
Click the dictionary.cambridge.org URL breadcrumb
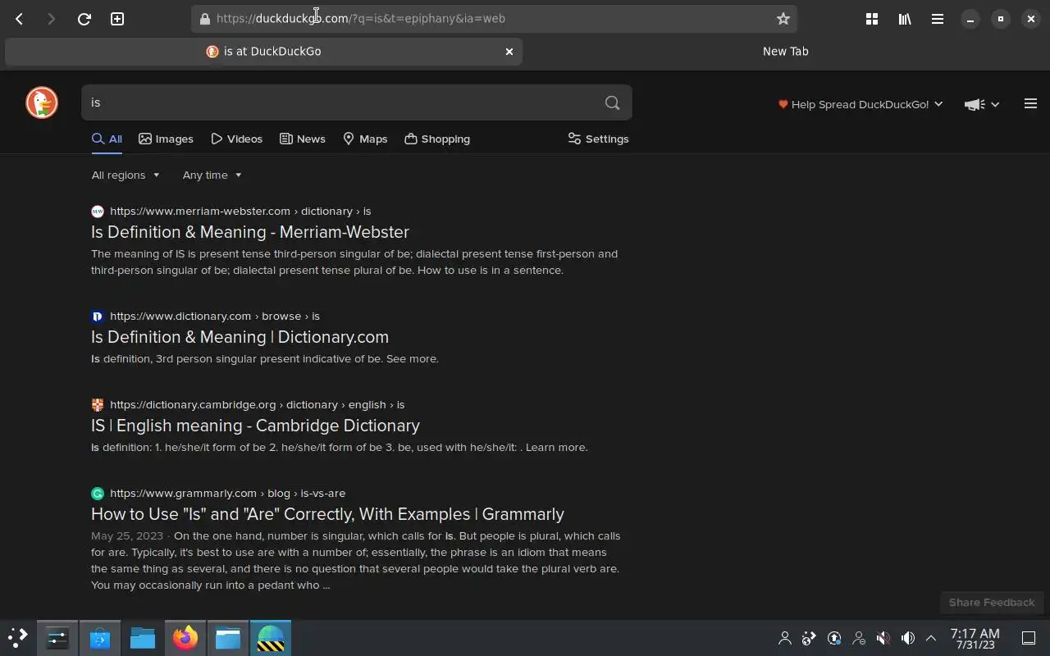pyautogui.click(x=257, y=404)
